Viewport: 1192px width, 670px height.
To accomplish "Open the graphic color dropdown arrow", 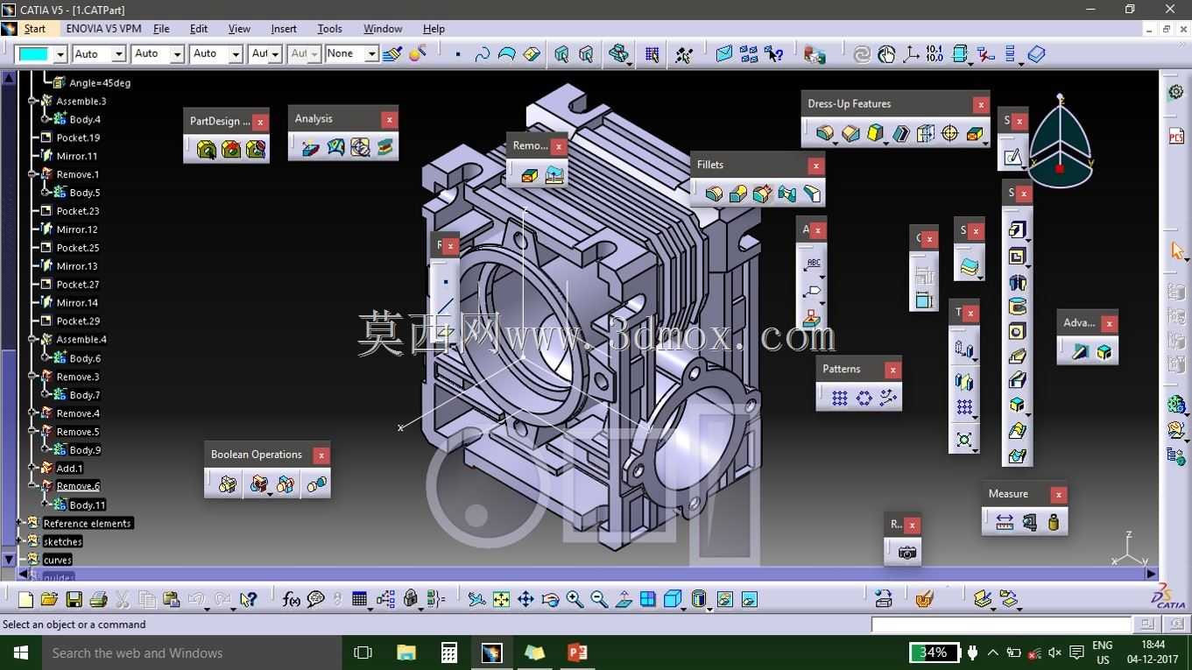I will pos(60,54).
